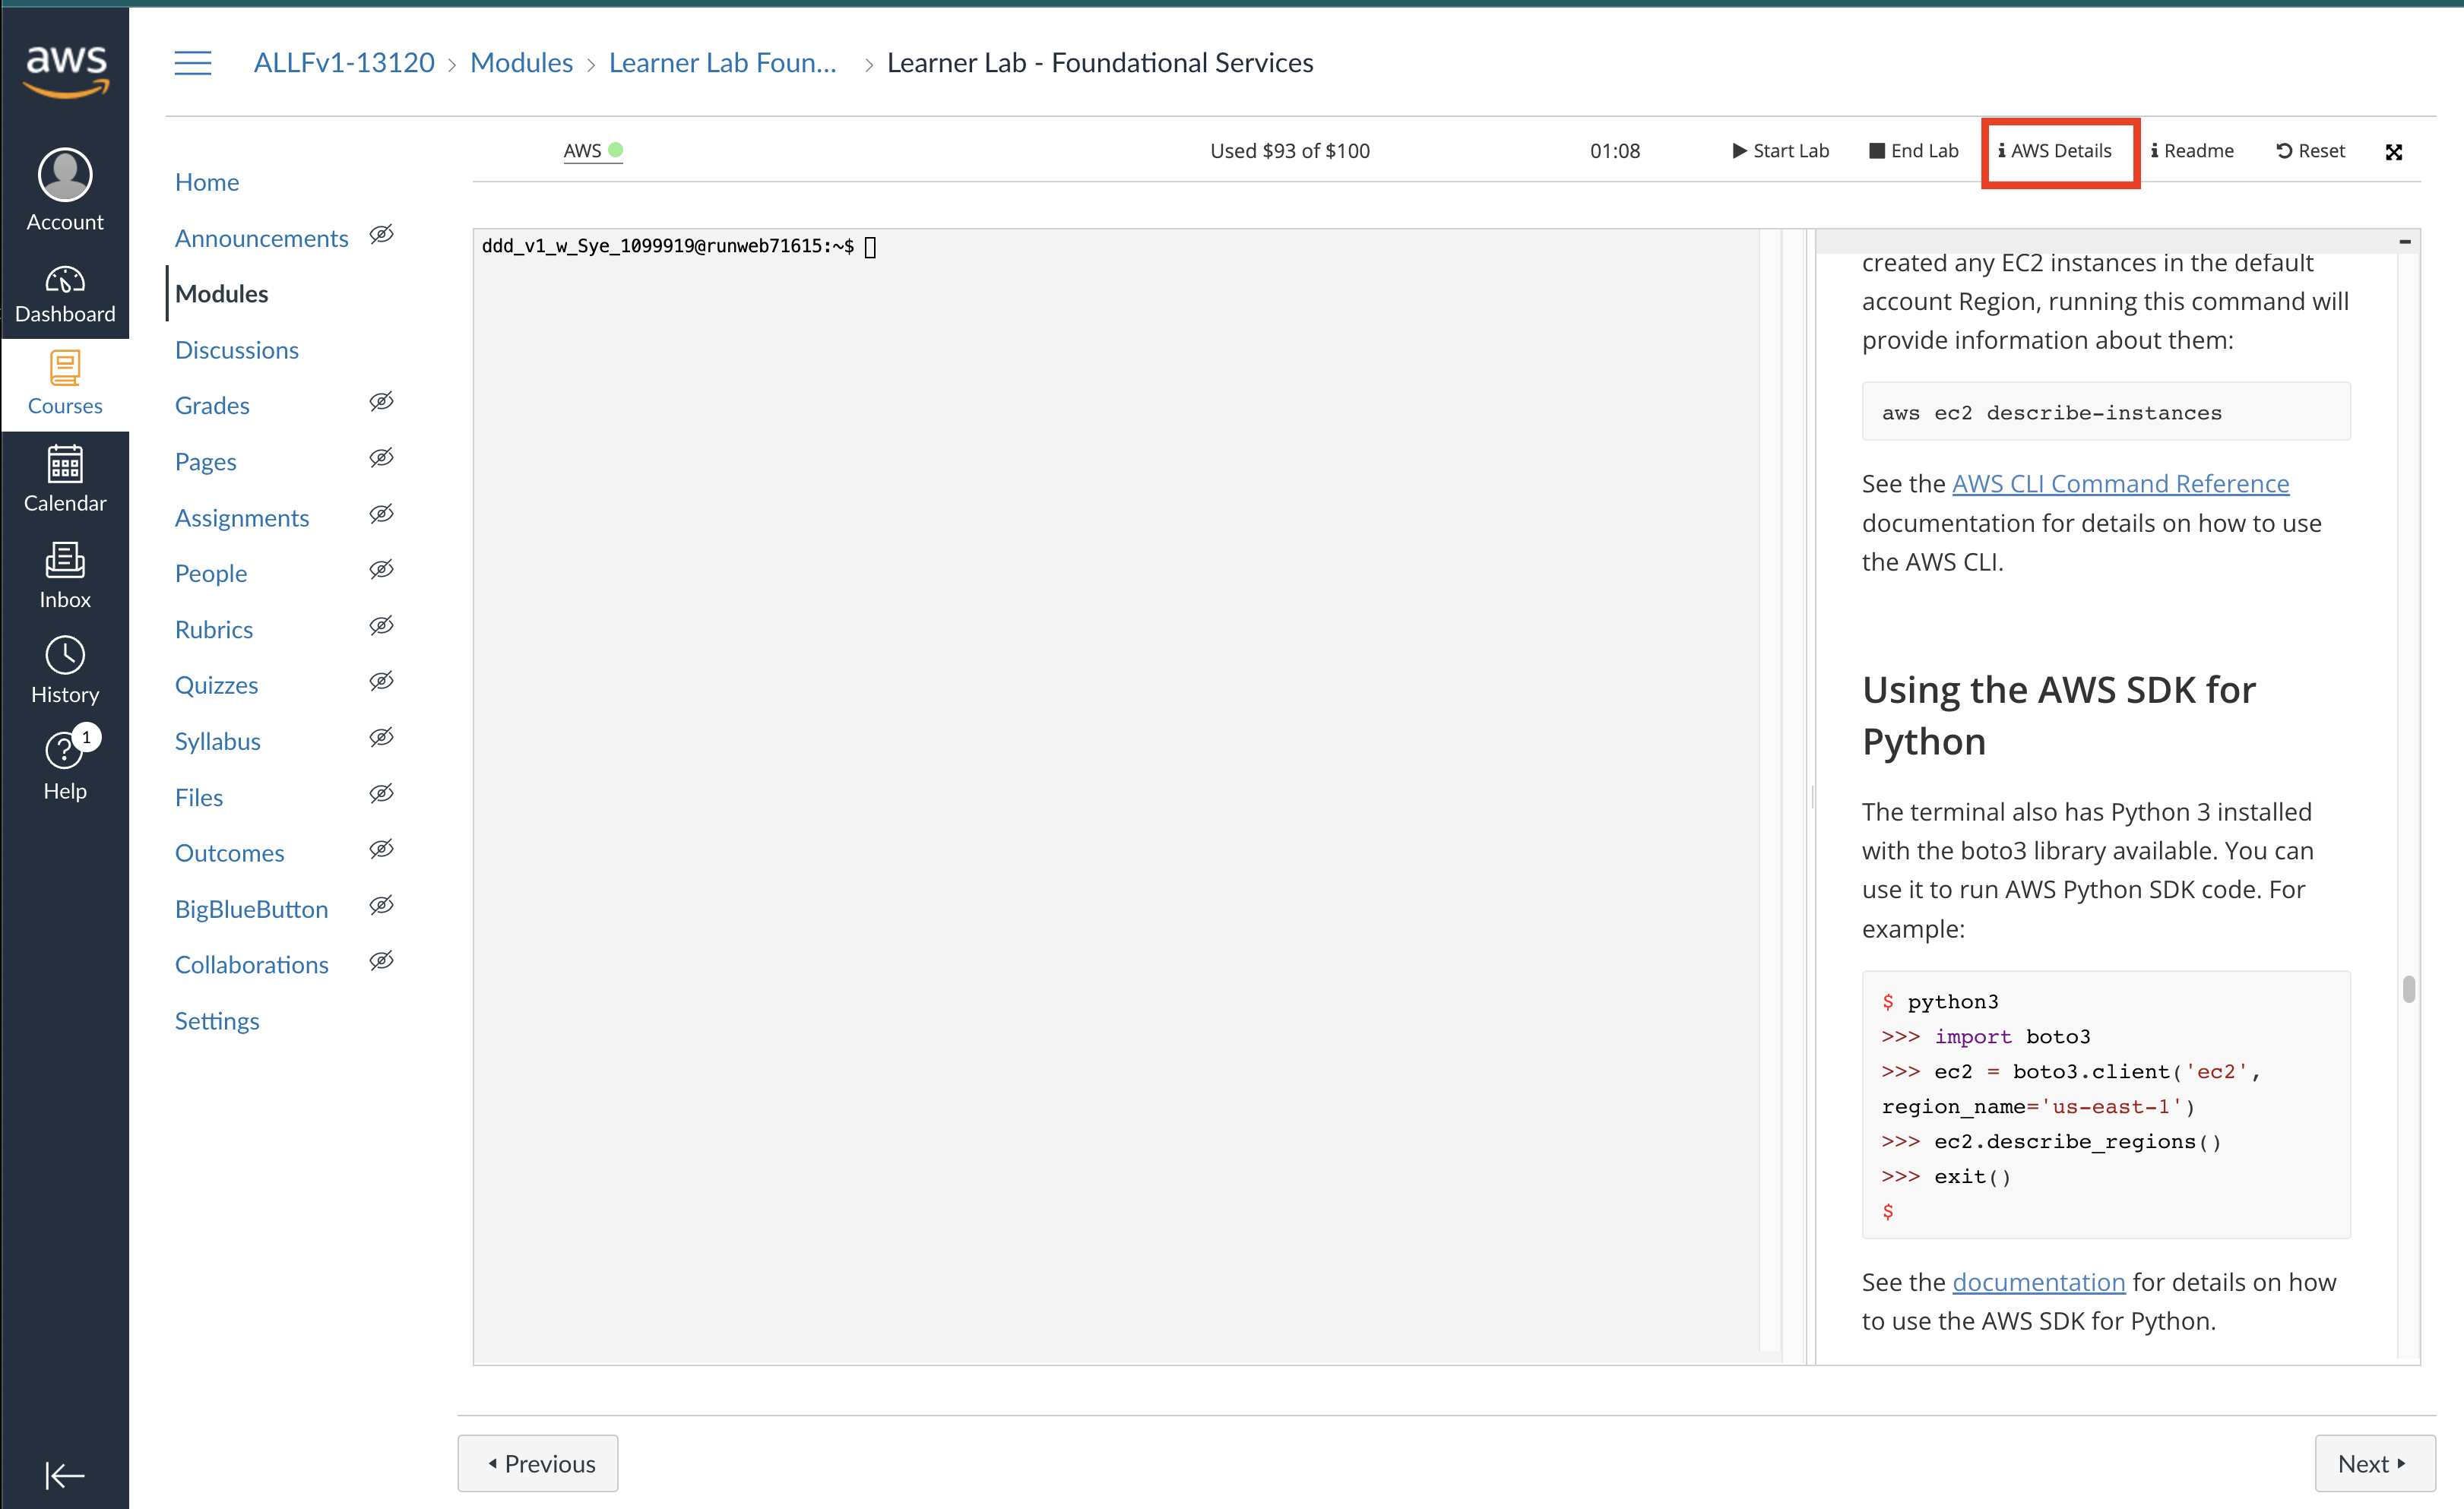
Task: Click the fullscreen expand icon in lab toolbar
Action: coord(2393,152)
